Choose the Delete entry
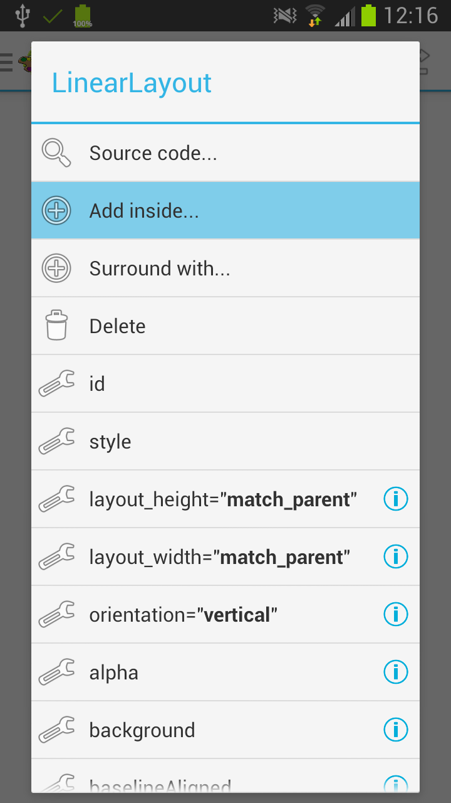The width and height of the screenshot is (451, 803). click(x=225, y=326)
